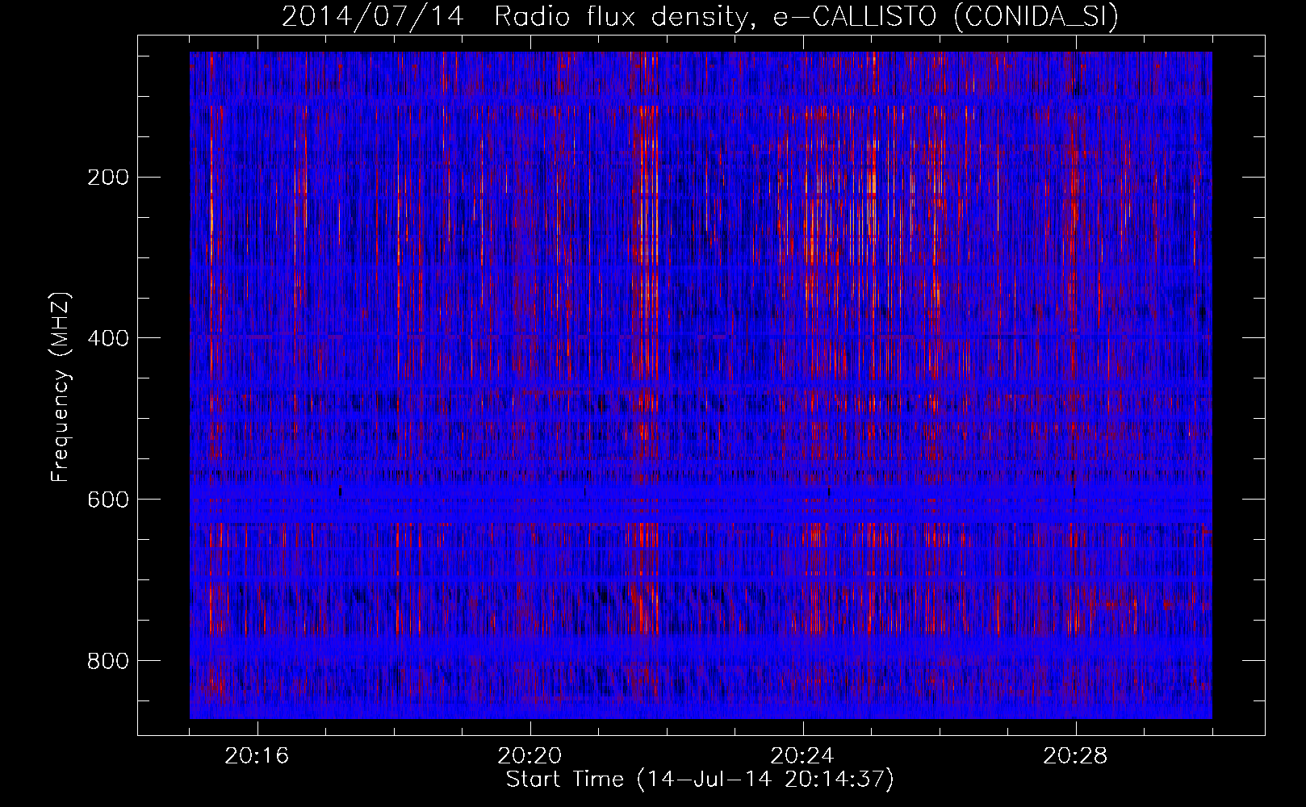This screenshot has width=1306, height=807.
Task: Click the 200 frequency tick label
Action: pos(107,178)
